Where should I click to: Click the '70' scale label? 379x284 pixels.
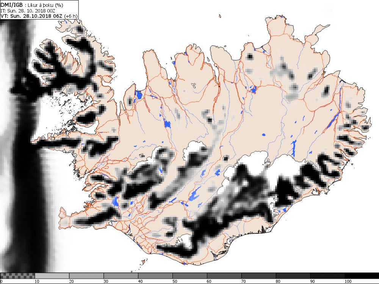244,282
